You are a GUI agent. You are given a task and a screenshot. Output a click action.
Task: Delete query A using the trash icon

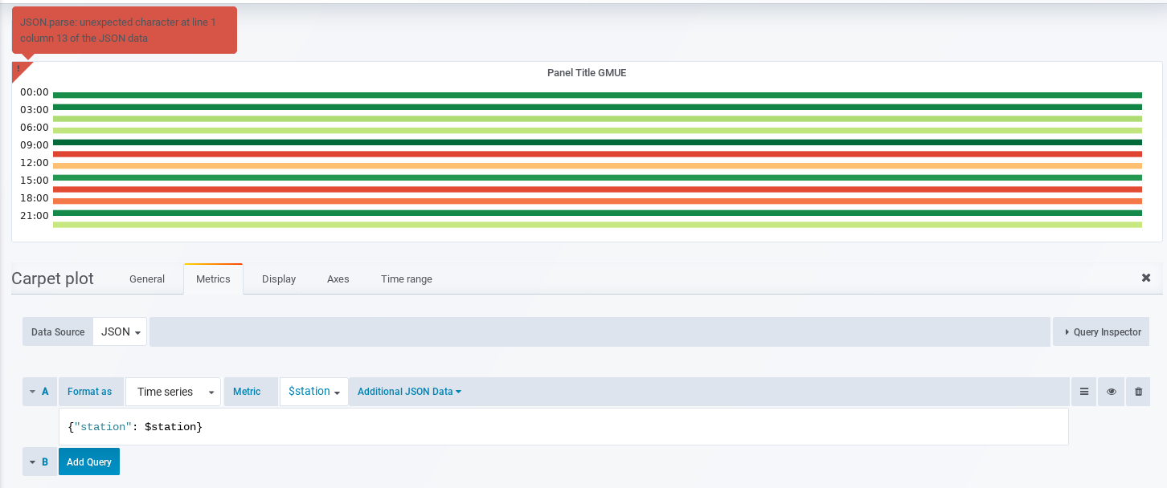(x=1138, y=391)
